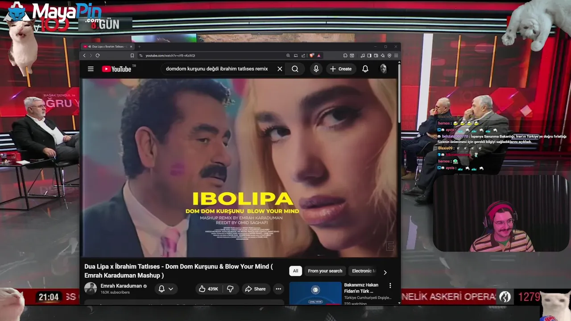Open the Leo AI sparkle icon

point(383,55)
